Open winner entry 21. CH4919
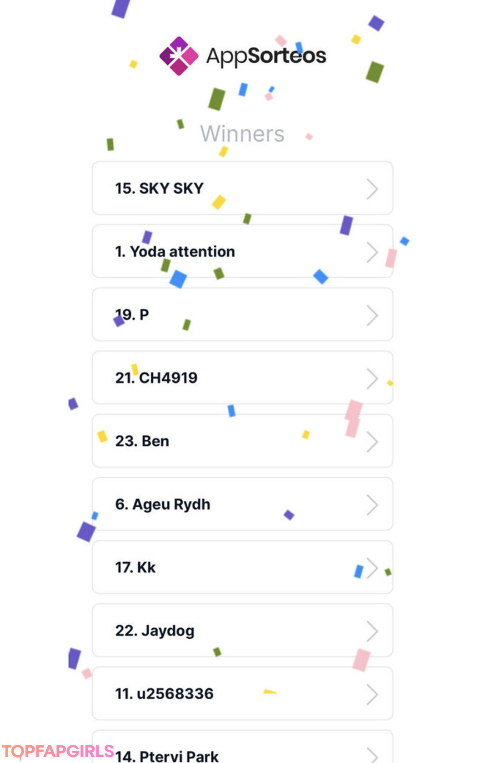 click(x=242, y=377)
